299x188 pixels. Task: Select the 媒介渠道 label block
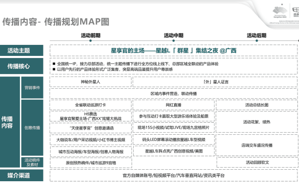click(22, 175)
